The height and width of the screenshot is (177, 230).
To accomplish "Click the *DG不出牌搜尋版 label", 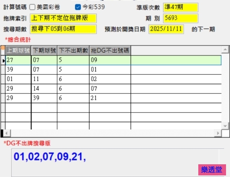I will point(27,143).
